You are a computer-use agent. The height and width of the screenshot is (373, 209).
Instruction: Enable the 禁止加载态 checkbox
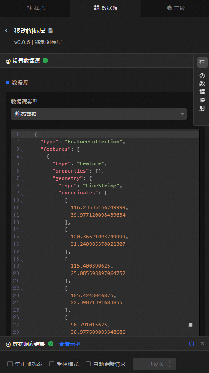tap(10, 364)
